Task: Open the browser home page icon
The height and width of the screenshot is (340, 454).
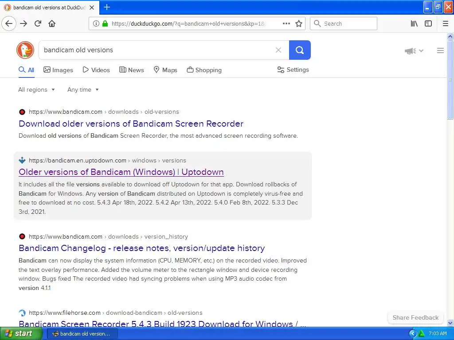Action: (52, 23)
